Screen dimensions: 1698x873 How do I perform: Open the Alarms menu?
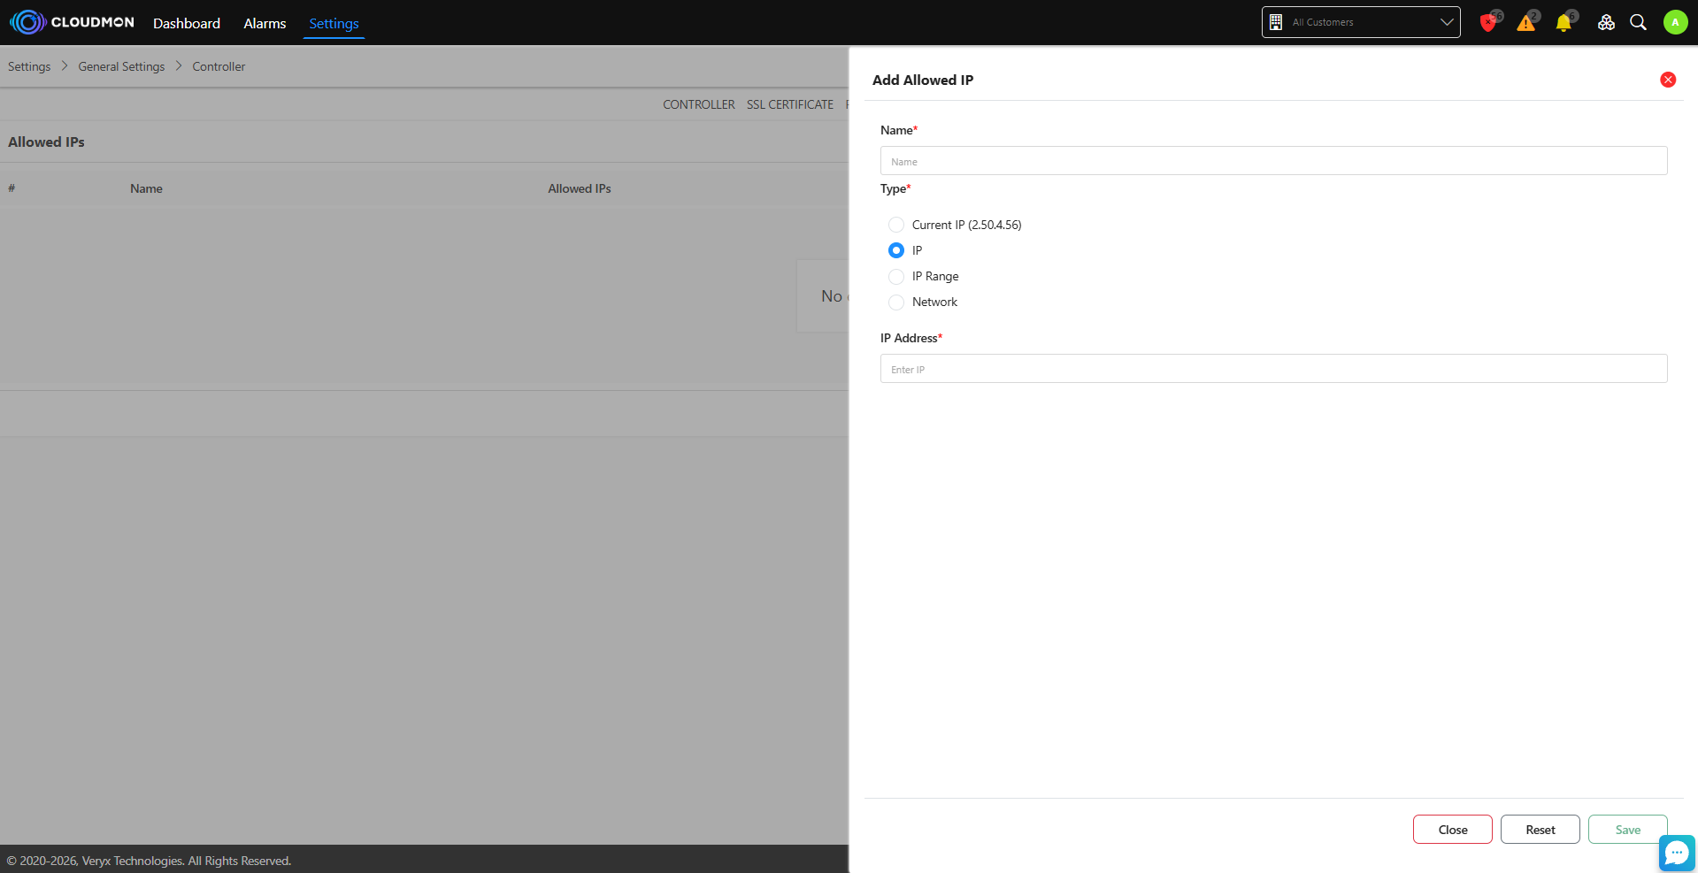tap(265, 23)
